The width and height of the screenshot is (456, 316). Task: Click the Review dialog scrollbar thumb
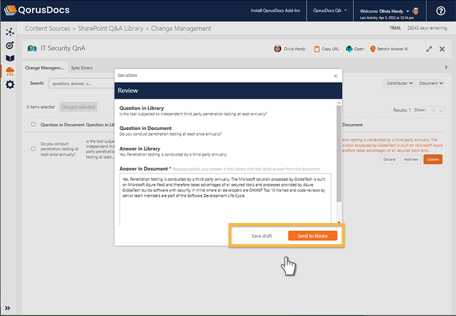coord(339,153)
